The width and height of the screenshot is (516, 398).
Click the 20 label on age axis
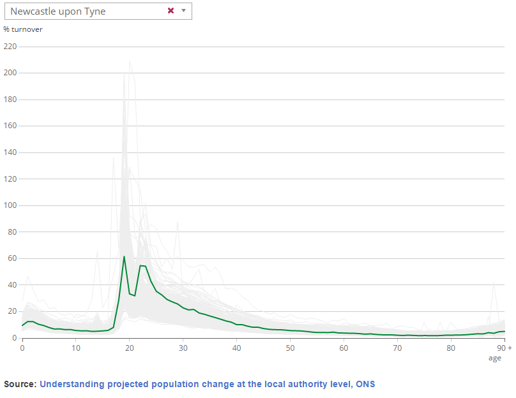[x=129, y=348]
